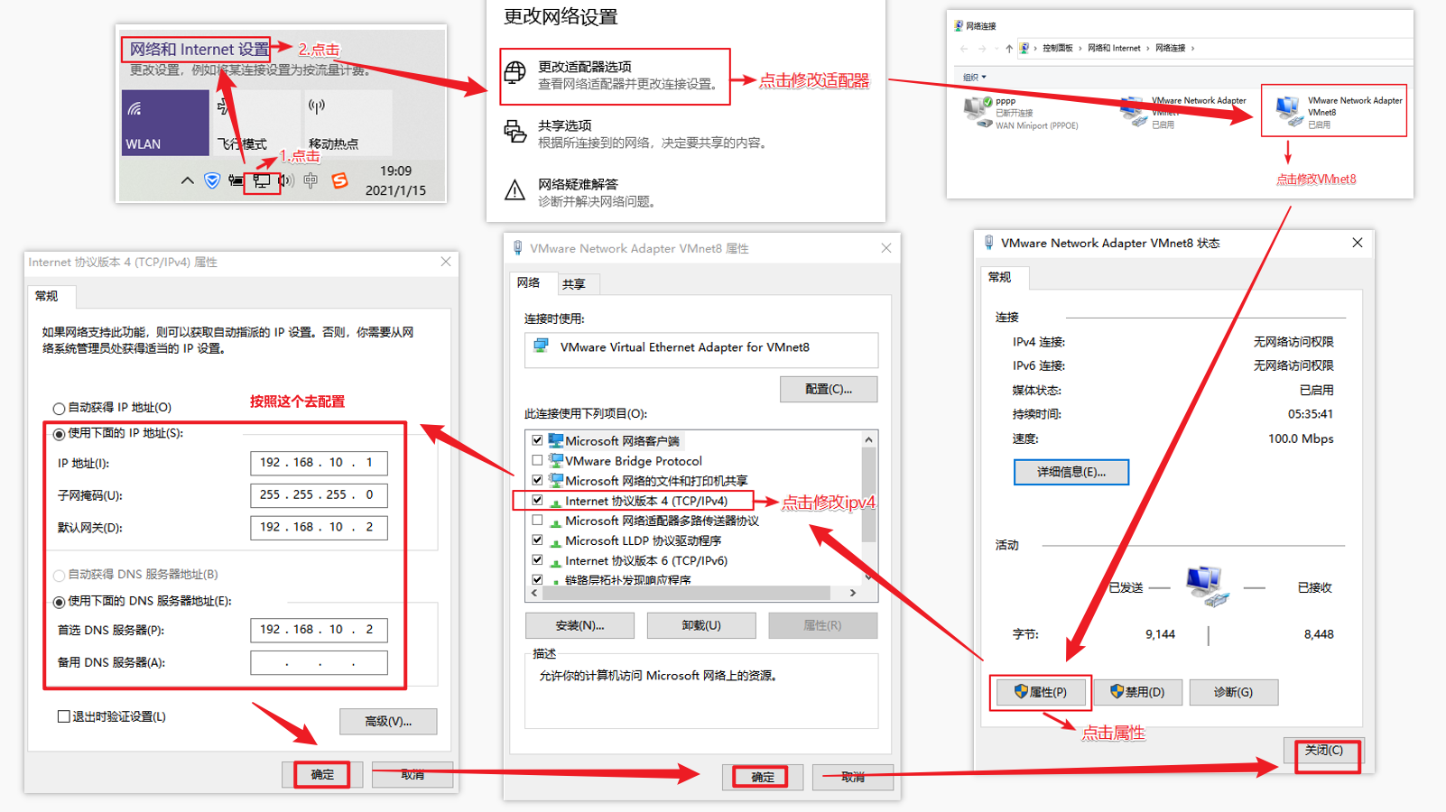
Task: Open the 高级(V)... advanced settings button
Action: tap(388, 721)
